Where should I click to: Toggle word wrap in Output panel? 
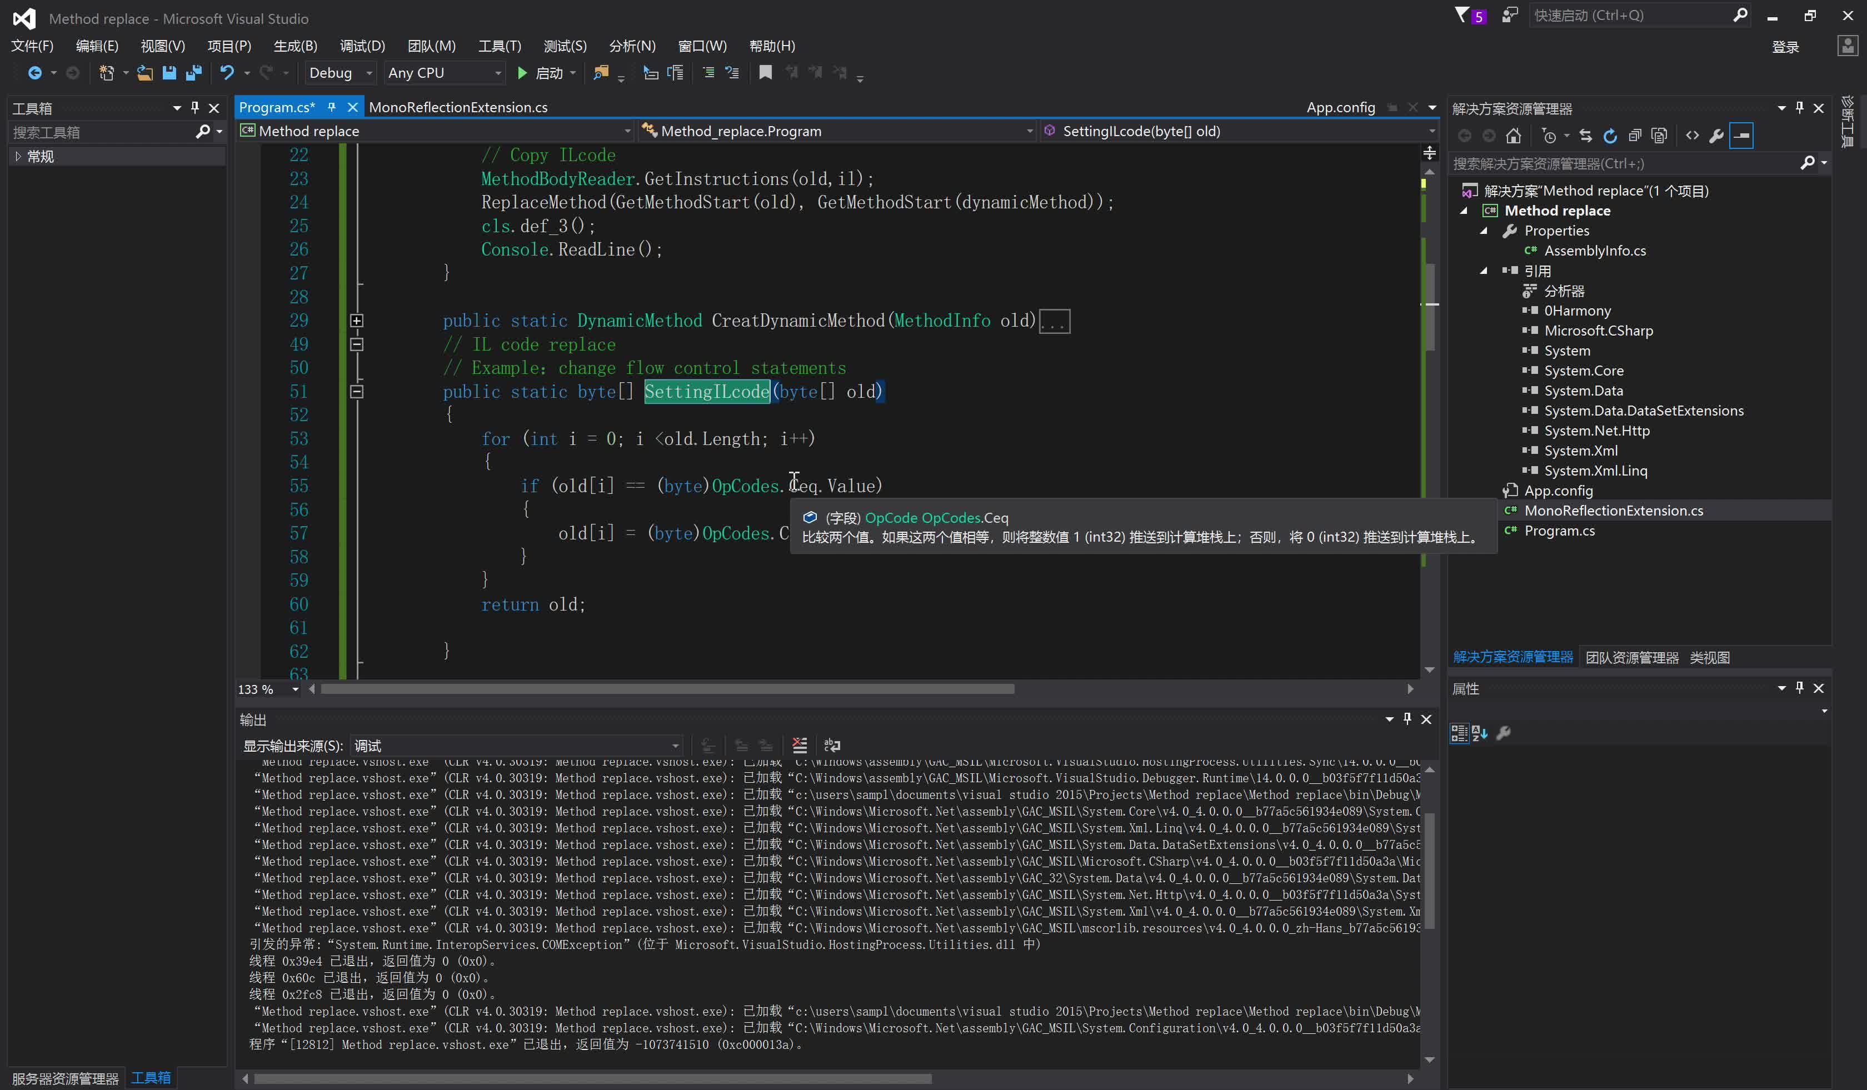[832, 745]
